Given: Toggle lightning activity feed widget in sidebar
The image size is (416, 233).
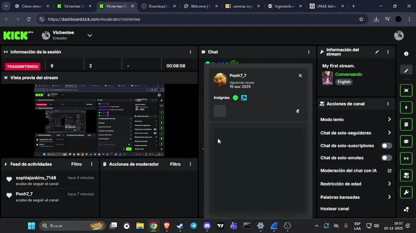Looking at the screenshot, I should [x=406, y=107].
